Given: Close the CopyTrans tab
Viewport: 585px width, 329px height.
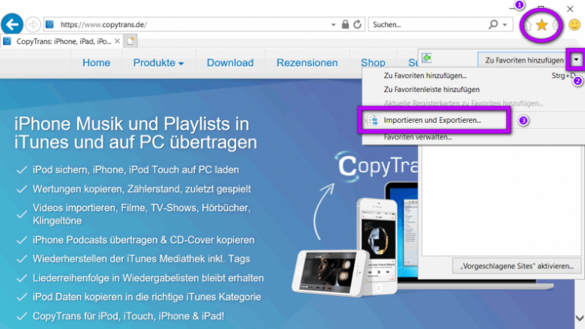Looking at the screenshot, I should point(117,41).
